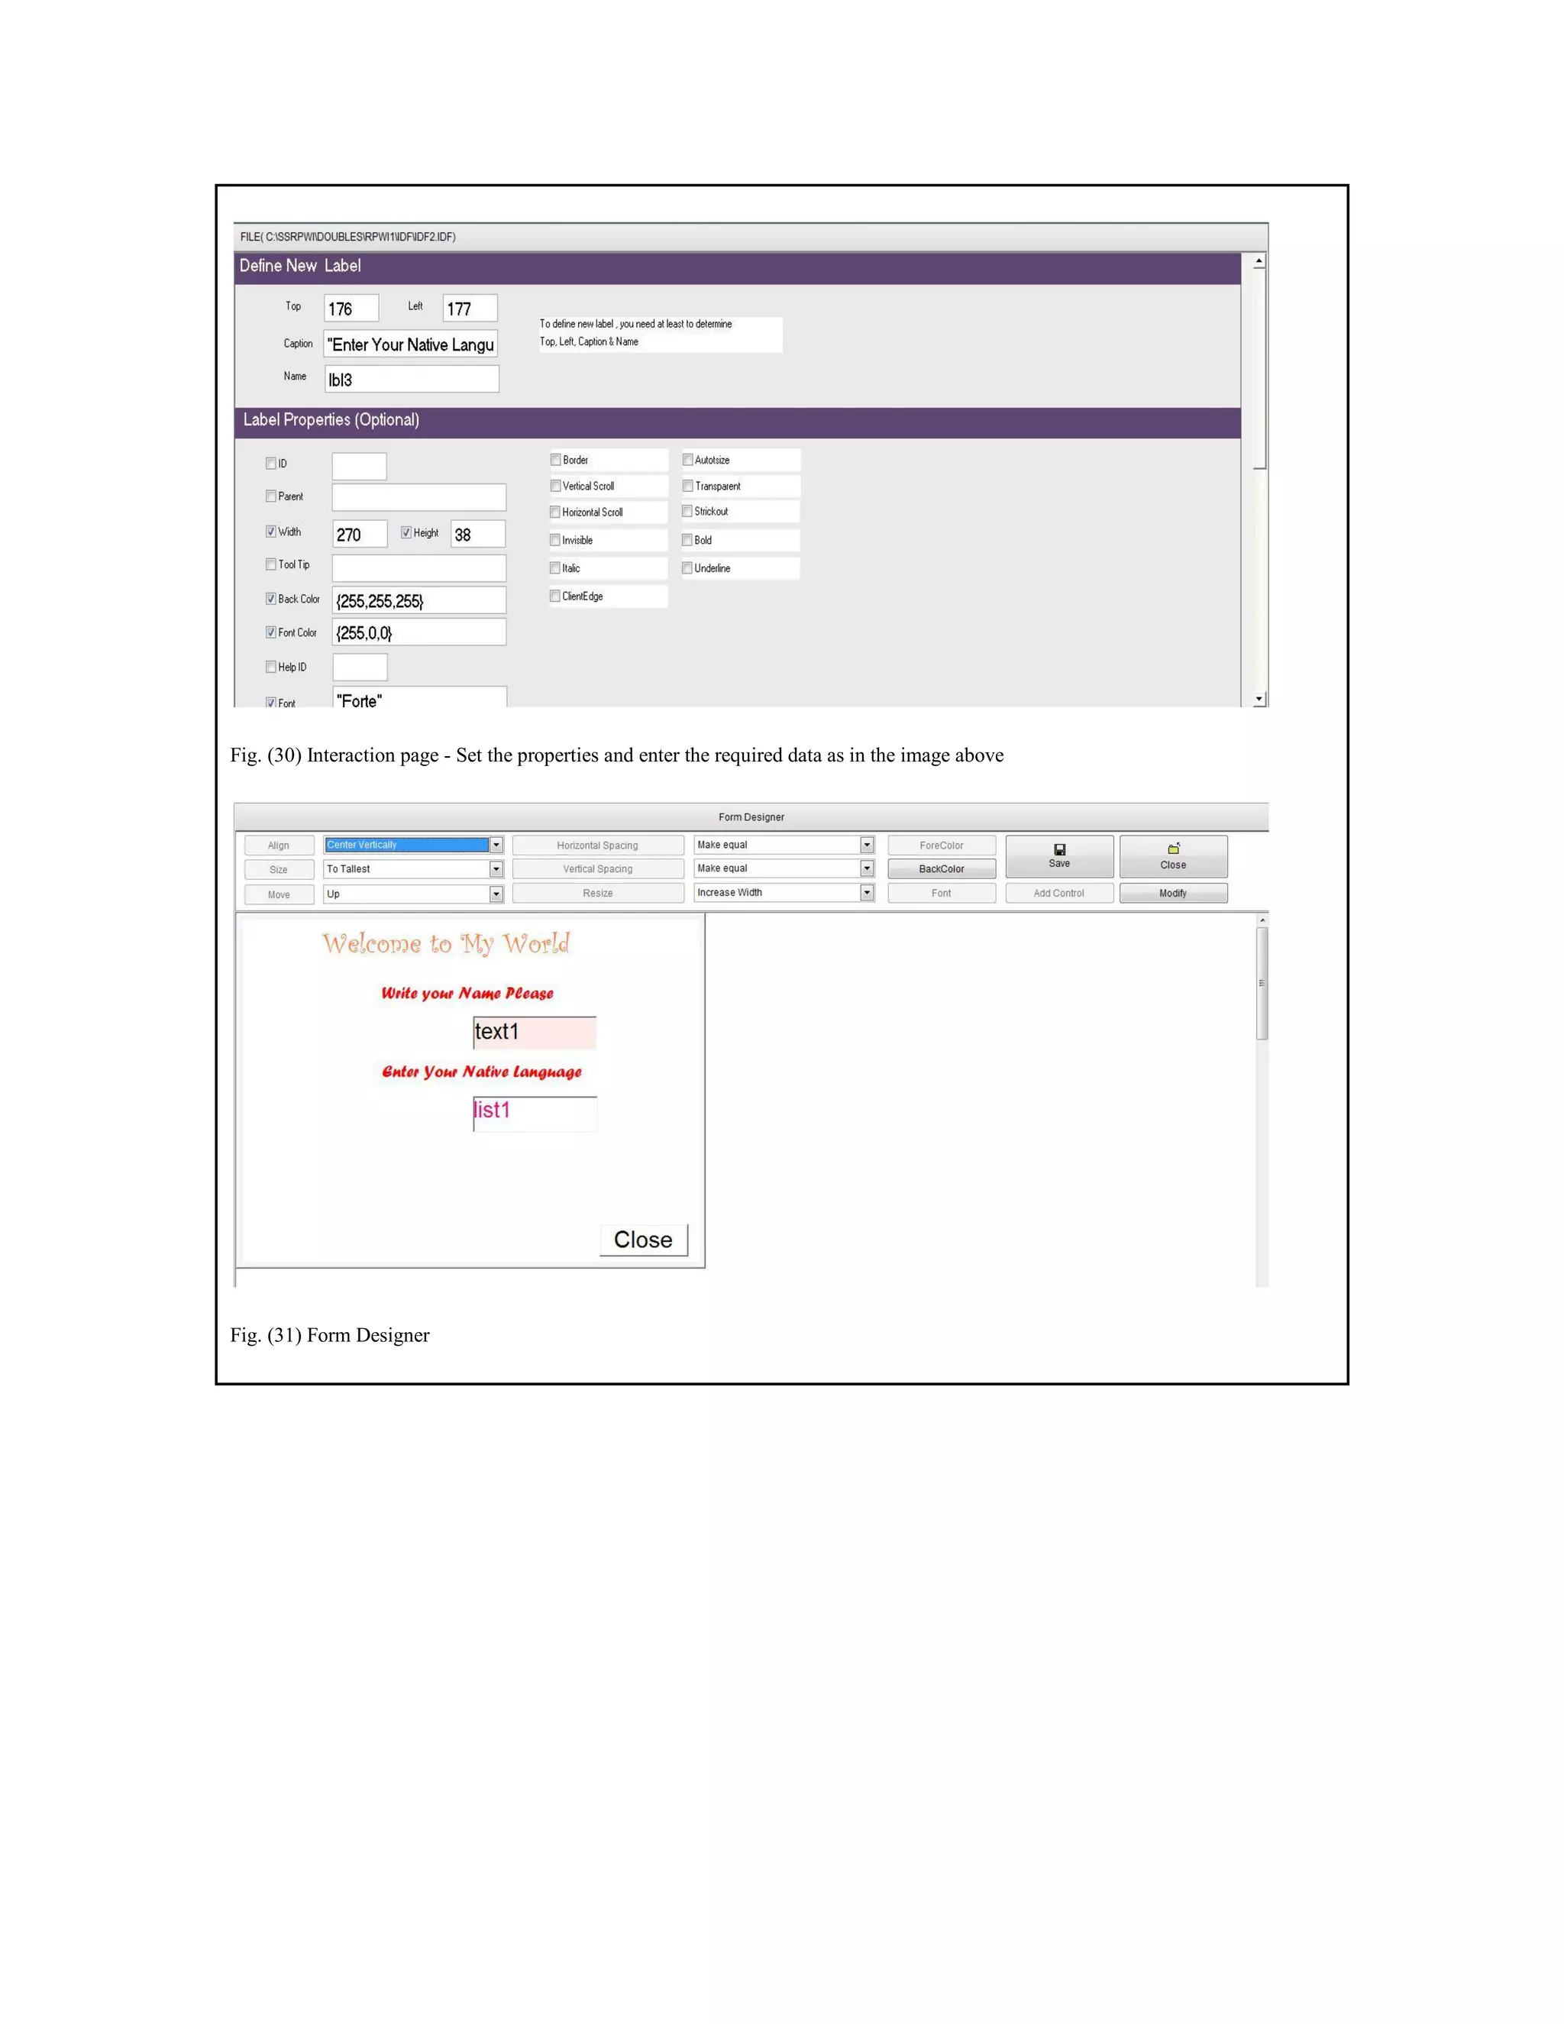Screen dimensions: 1564x2024
Task: Open the Horizontal Spacing Make equal dropdown
Action: [x=868, y=845]
